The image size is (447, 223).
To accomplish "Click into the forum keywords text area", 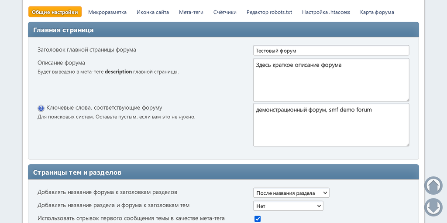I will [331, 125].
